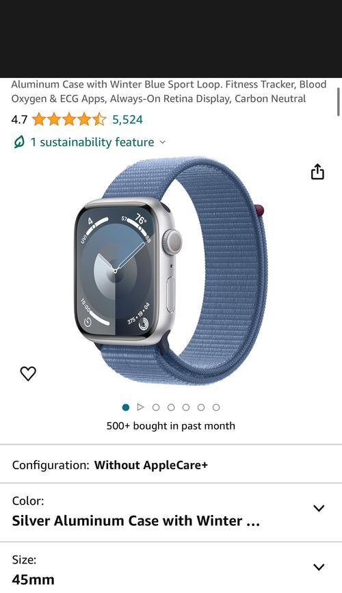This screenshot has width=342, height=593.
Task: Tap the Apple Watch product image
Action: pyautogui.click(x=170, y=271)
